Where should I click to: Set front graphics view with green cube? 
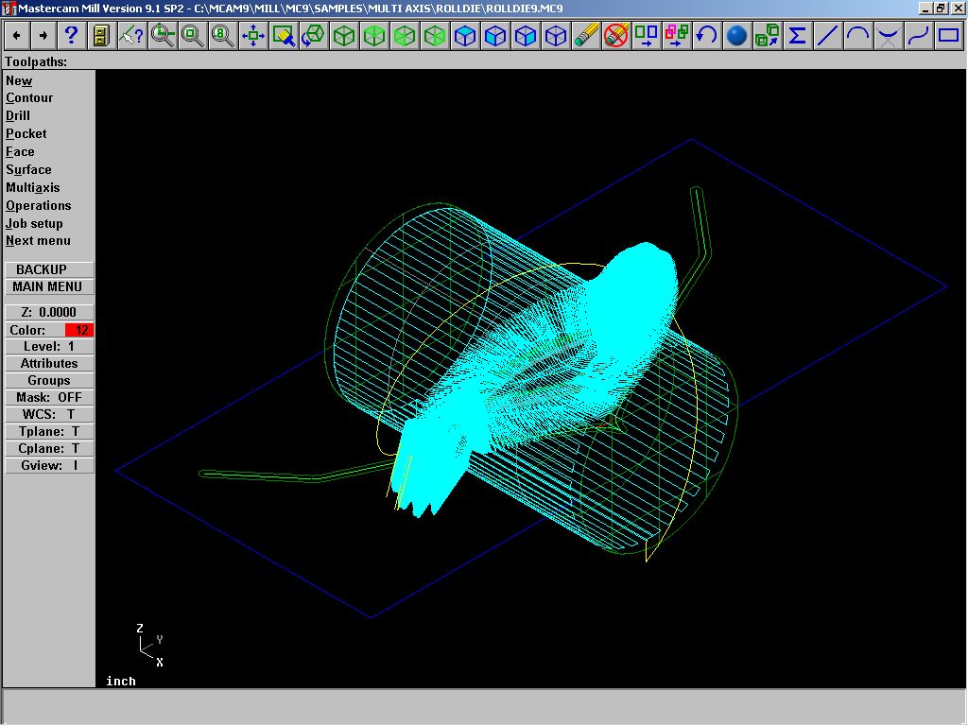(405, 36)
